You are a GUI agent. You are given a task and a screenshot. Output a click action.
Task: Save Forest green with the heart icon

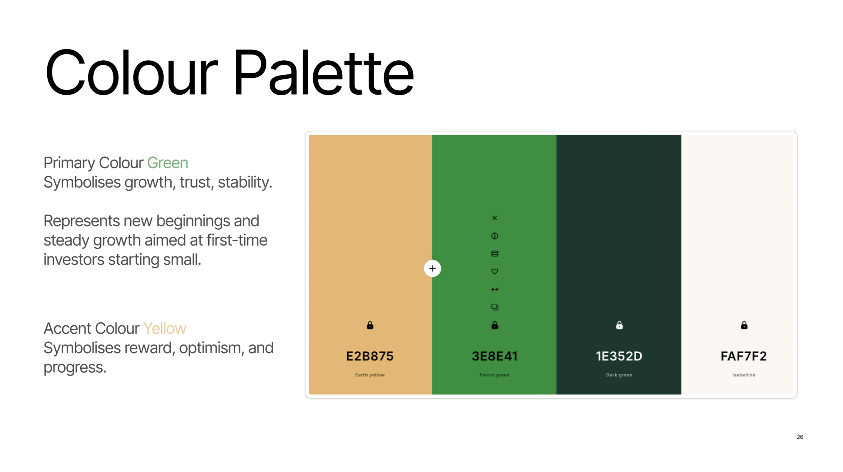495,272
